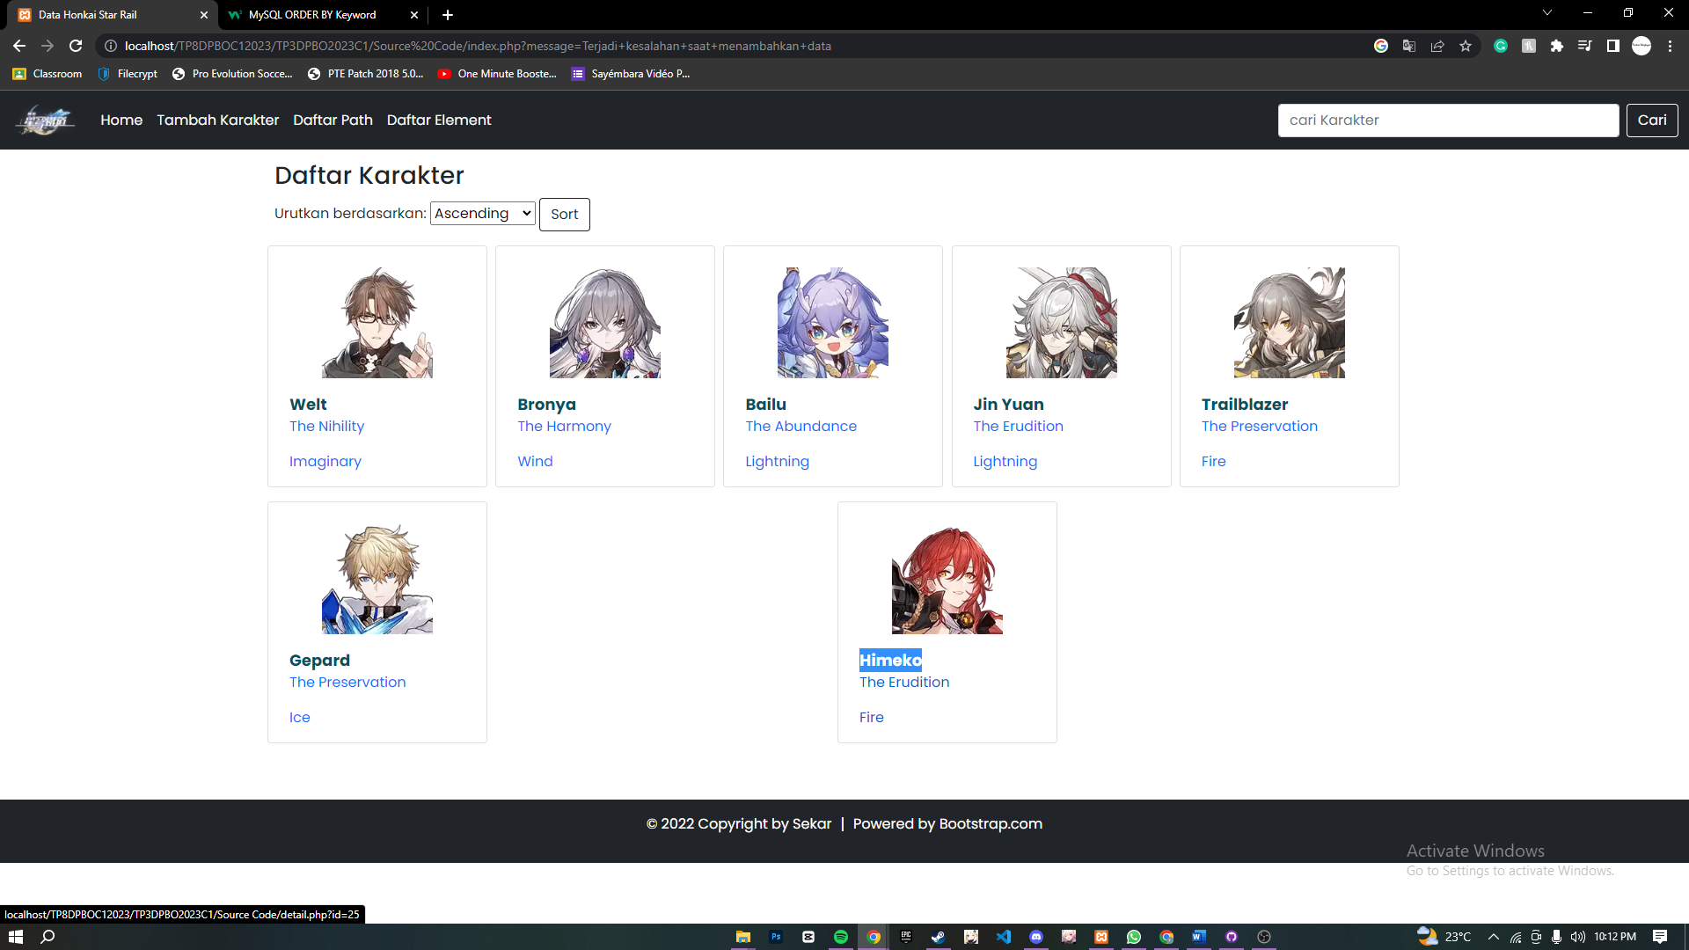Bookmark this page using the star icon

(1466, 46)
